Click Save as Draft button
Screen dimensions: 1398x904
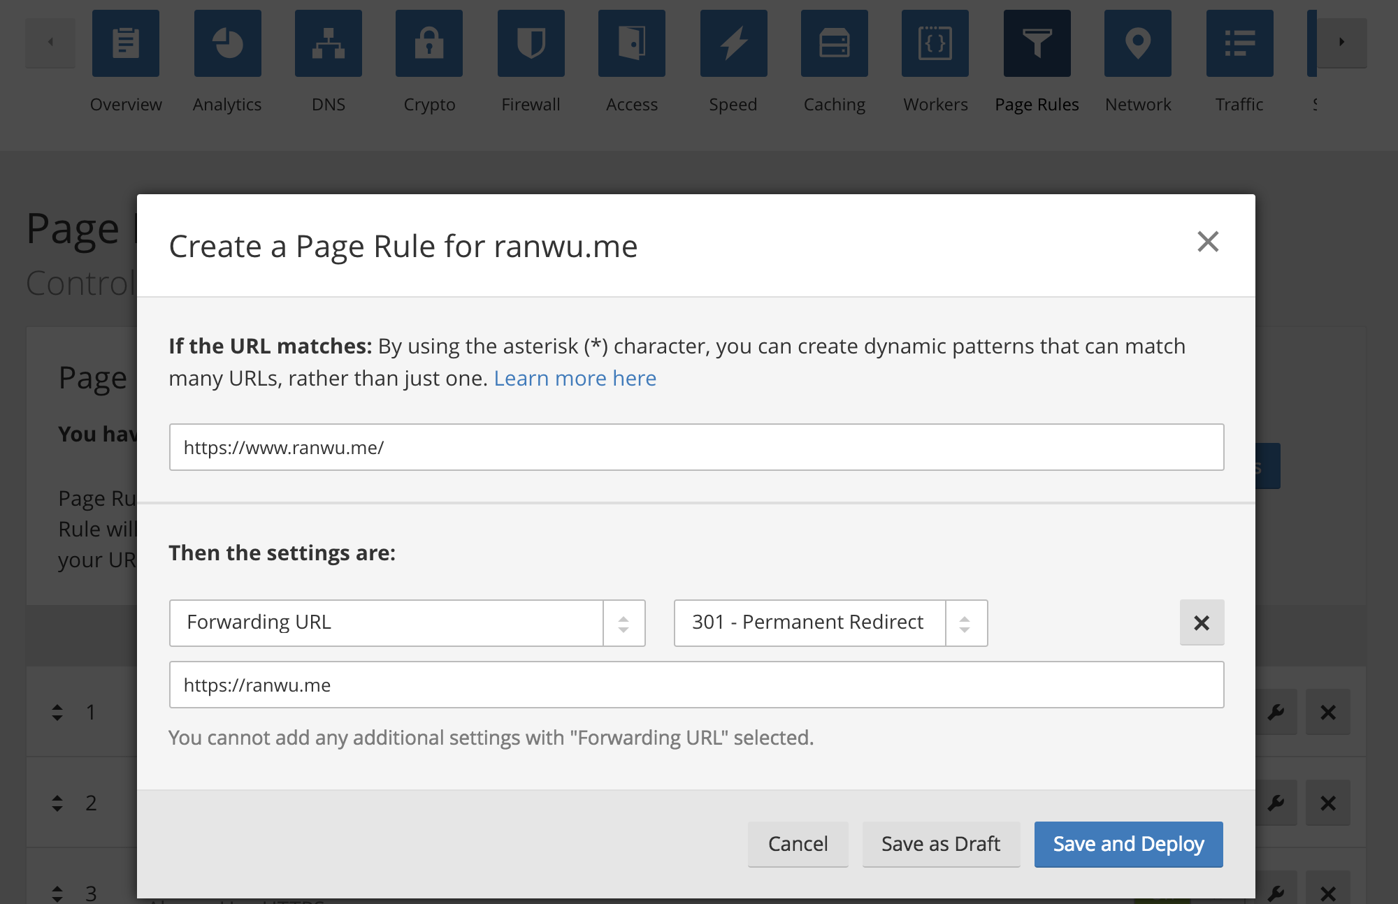940,844
